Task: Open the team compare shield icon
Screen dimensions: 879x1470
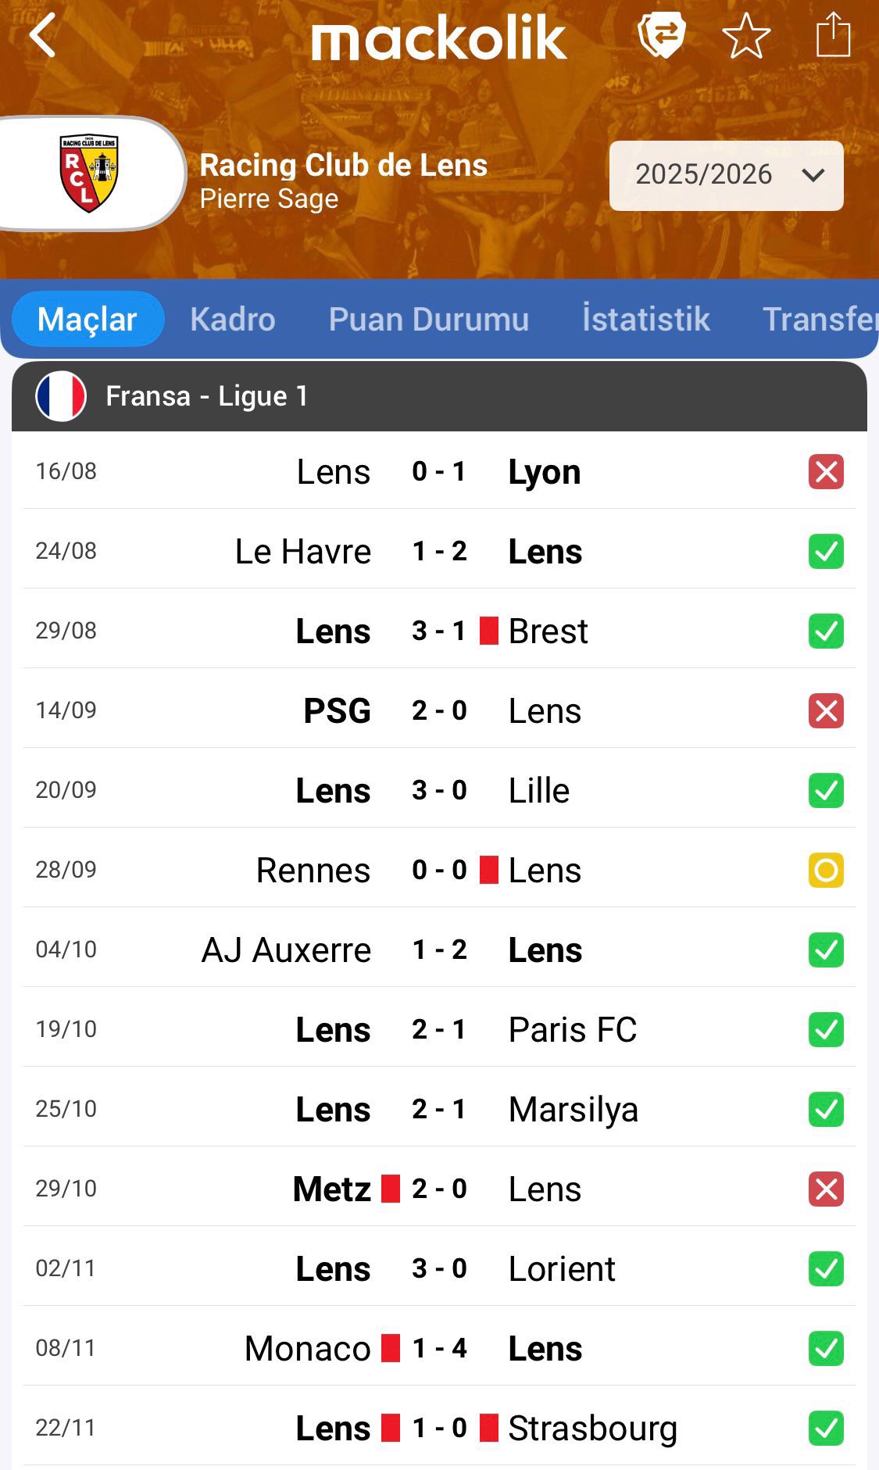Action: [662, 36]
